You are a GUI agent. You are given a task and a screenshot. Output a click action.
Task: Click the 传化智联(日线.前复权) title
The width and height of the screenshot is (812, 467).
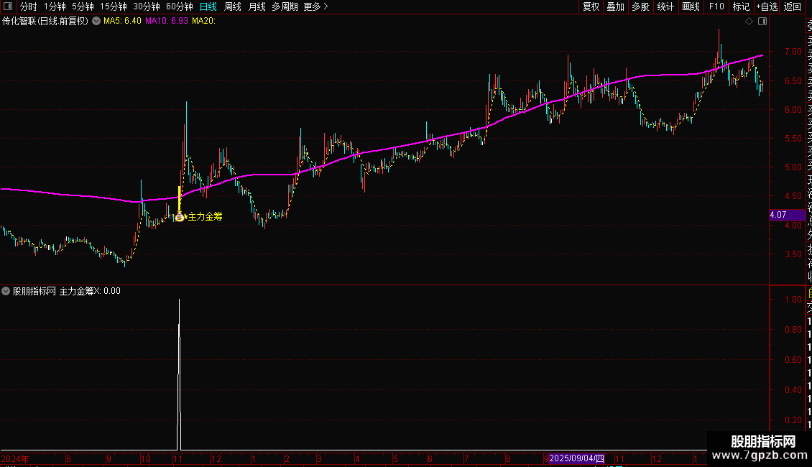[x=45, y=22]
